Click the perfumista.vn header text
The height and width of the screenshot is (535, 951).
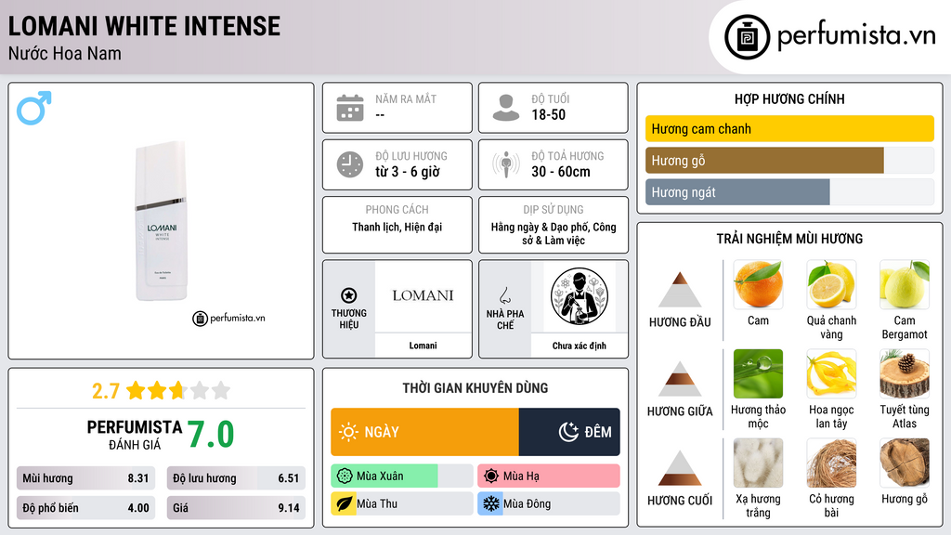point(856,35)
